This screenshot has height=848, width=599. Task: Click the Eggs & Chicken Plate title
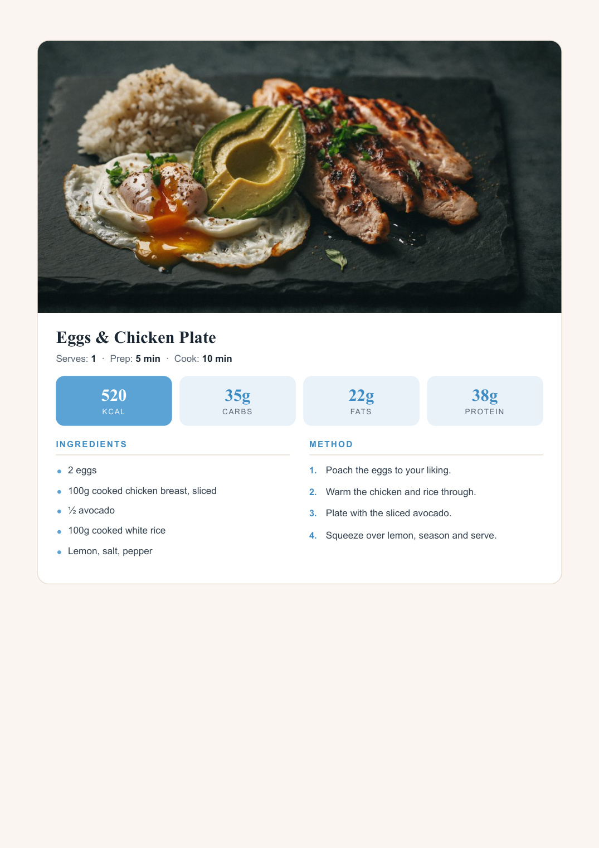pos(136,337)
